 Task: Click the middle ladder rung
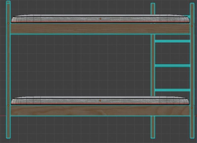(x=173, y=66)
